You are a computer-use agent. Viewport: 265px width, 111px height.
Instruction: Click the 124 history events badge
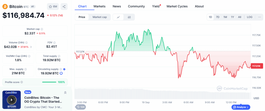(x=80, y=107)
